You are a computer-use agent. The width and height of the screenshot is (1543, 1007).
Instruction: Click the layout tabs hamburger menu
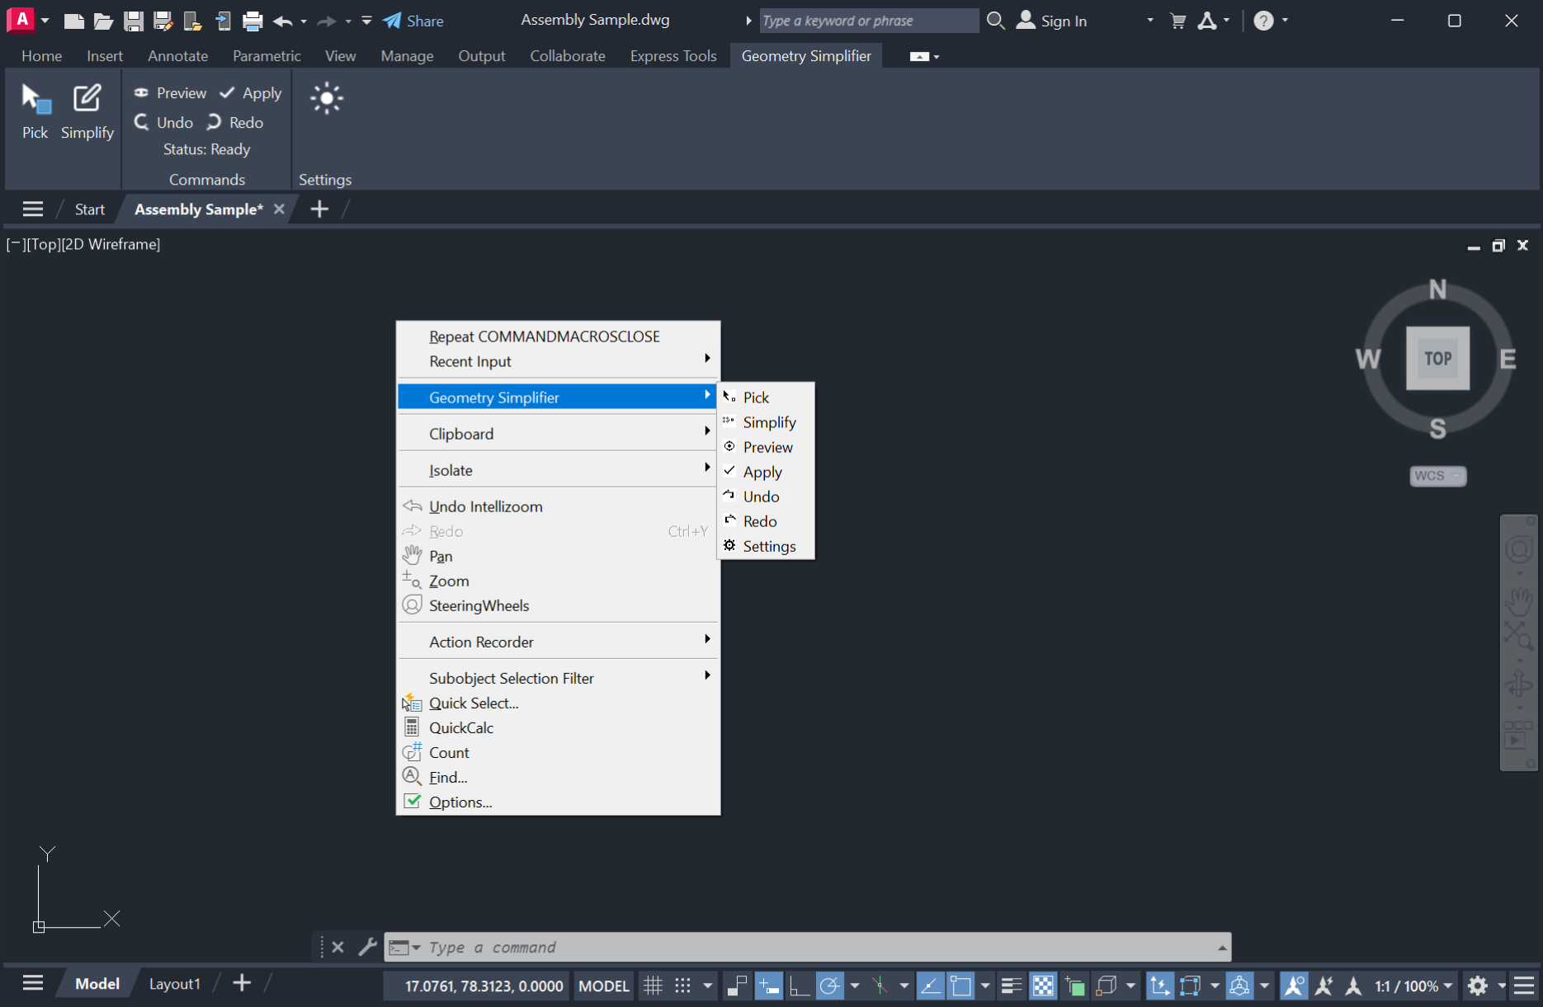[33, 983]
